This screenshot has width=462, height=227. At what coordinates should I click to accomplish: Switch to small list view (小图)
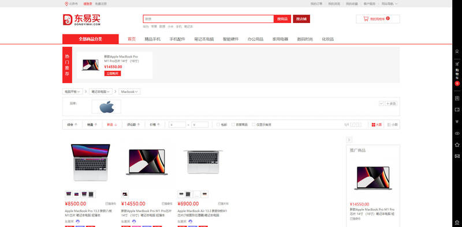click(x=393, y=124)
